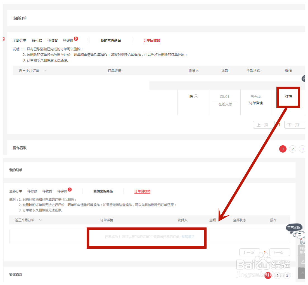Screen dimensions: 308x285
Task: Select the lower 我的订单 heading
Action: click(x=16, y=170)
